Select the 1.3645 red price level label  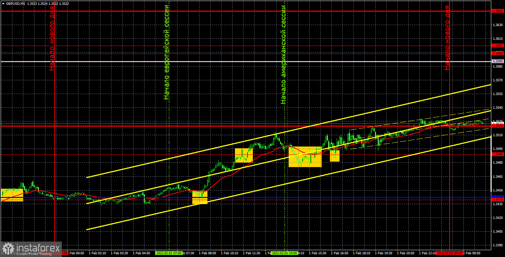[498, 11]
